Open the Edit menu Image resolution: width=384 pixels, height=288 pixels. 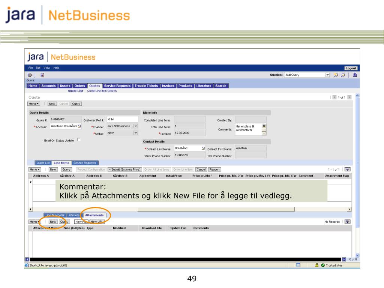click(38, 68)
